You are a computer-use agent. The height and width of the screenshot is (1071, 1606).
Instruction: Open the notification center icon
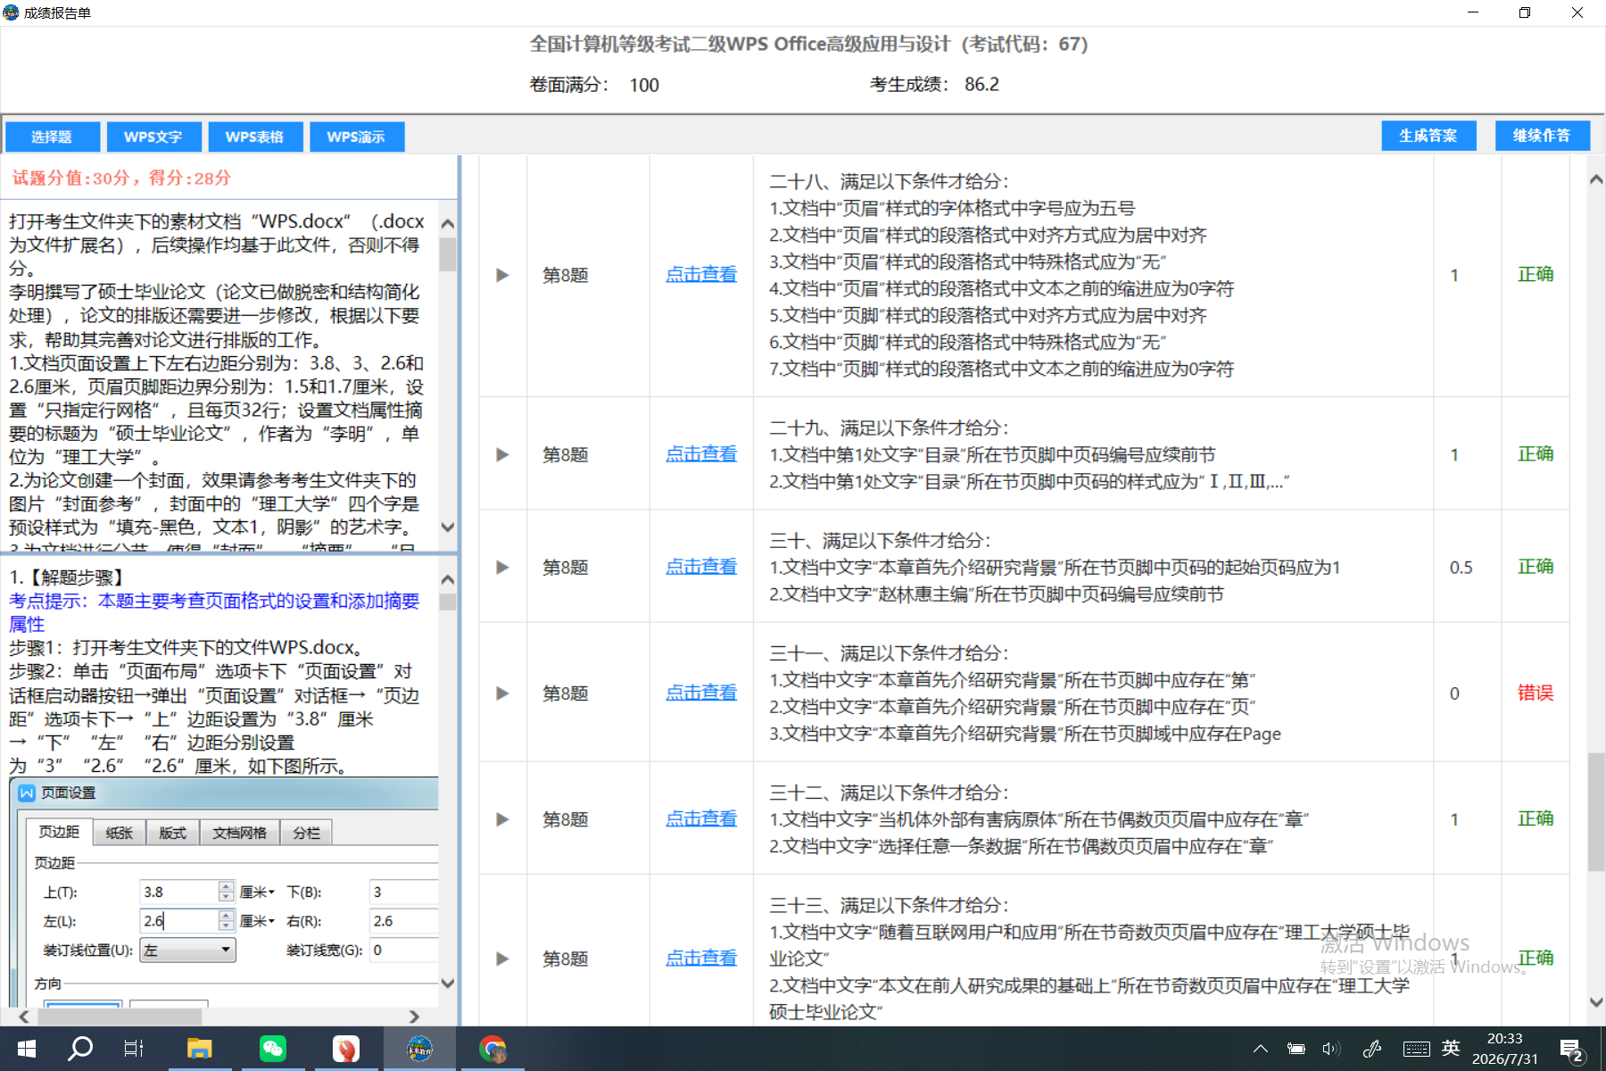point(1571,1050)
